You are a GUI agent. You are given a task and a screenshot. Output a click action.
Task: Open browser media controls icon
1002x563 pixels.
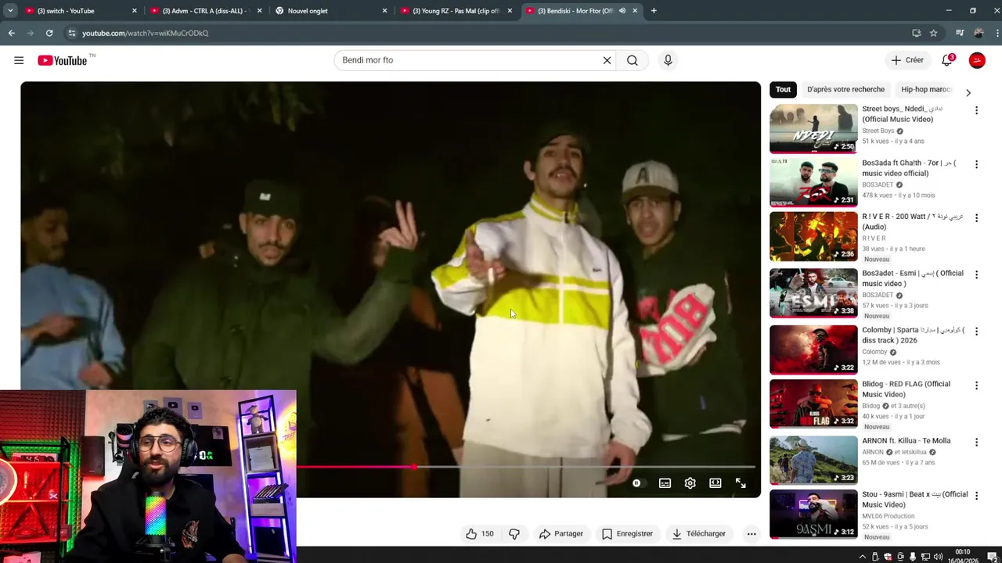coord(960,33)
